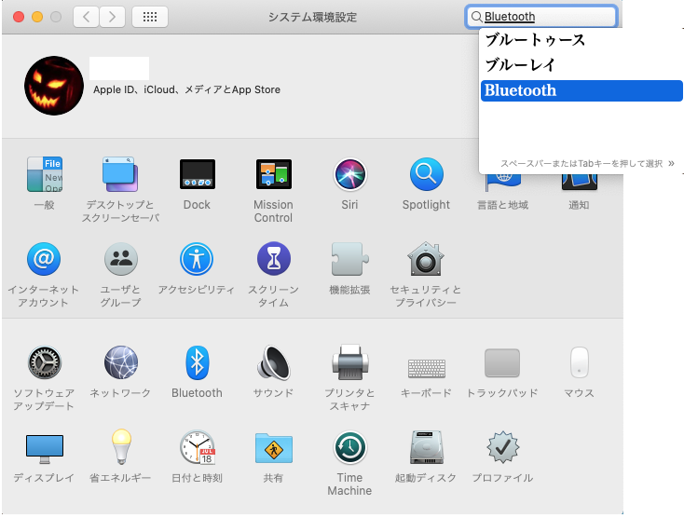Open Siri preferences
The image size is (684, 518).
(349, 174)
